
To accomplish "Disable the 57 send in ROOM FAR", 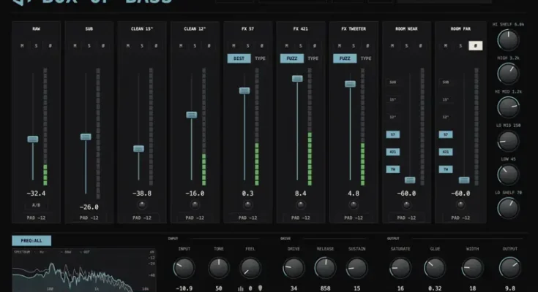I will 446,134.
